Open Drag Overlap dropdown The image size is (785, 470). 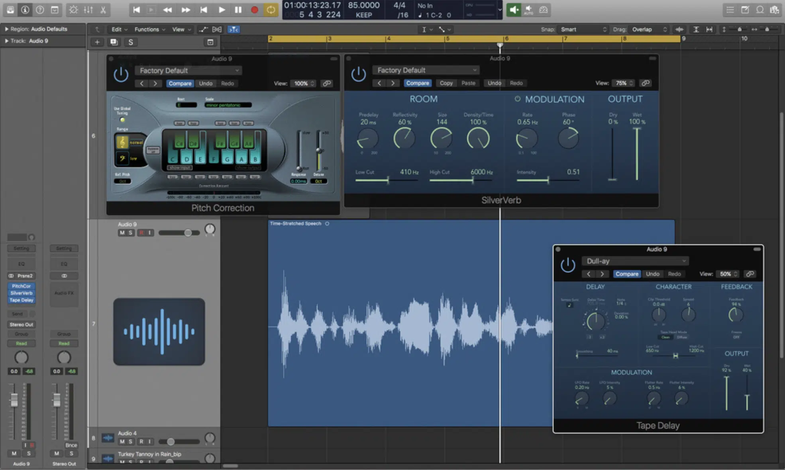pyautogui.click(x=648, y=29)
